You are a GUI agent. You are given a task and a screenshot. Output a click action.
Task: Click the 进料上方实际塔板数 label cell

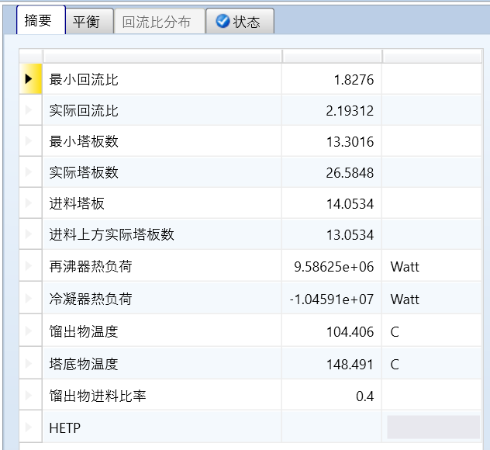[162, 234]
